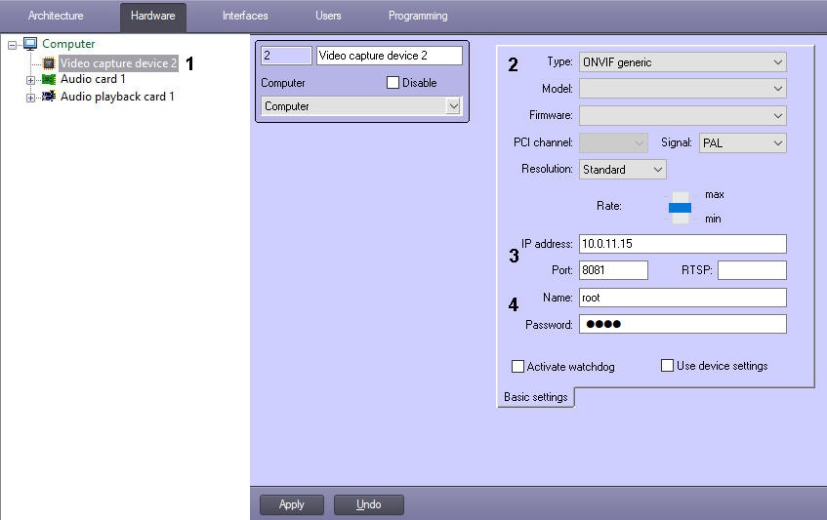Open the Type dropdown showing ONVIF generic
Screen dimensions: 827x520
coord(682,62)
